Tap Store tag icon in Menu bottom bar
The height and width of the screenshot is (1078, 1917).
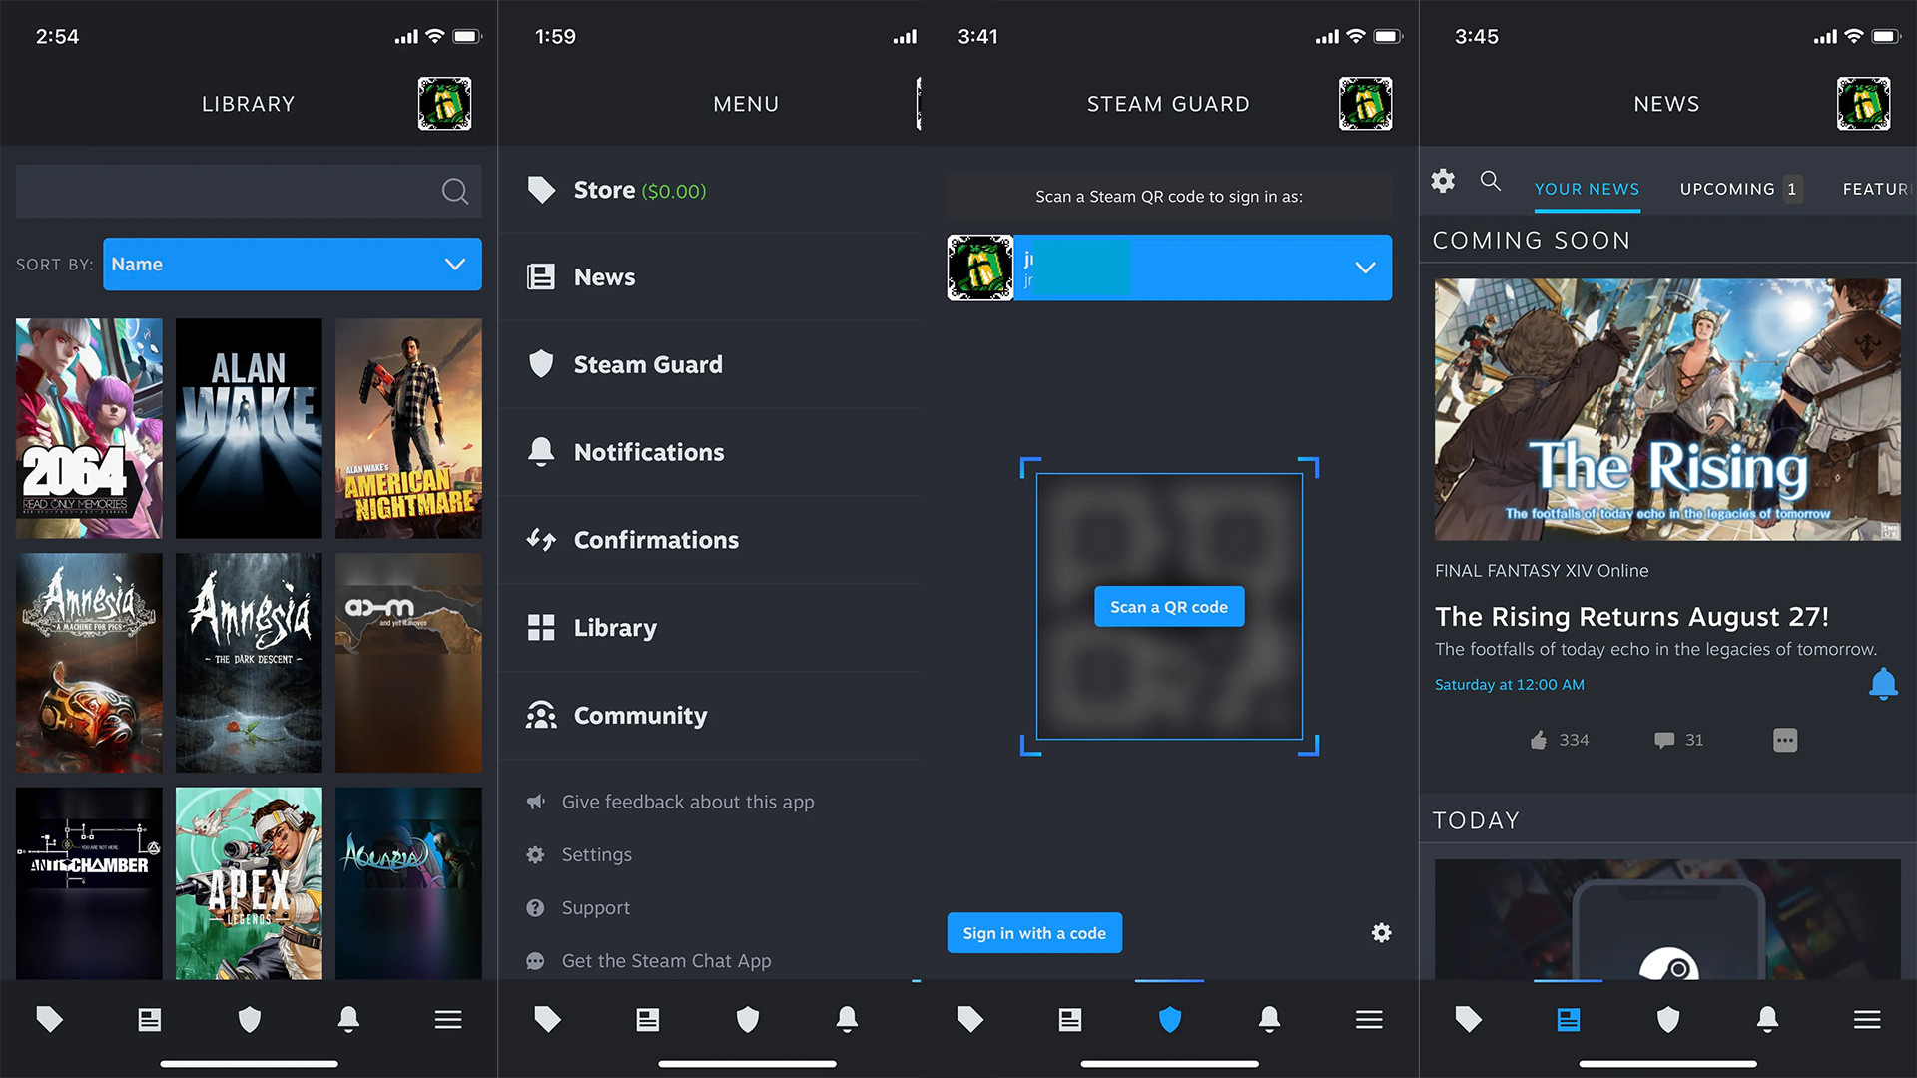point(548,1019)
